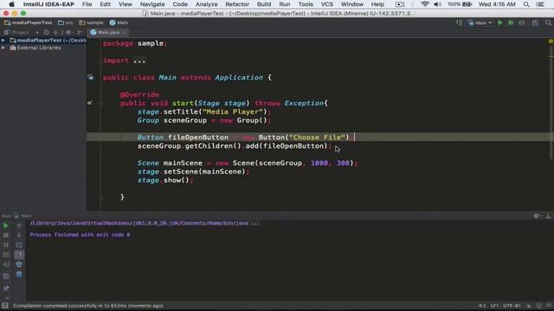Click the up arrow in the Run panel

[19, 225]
